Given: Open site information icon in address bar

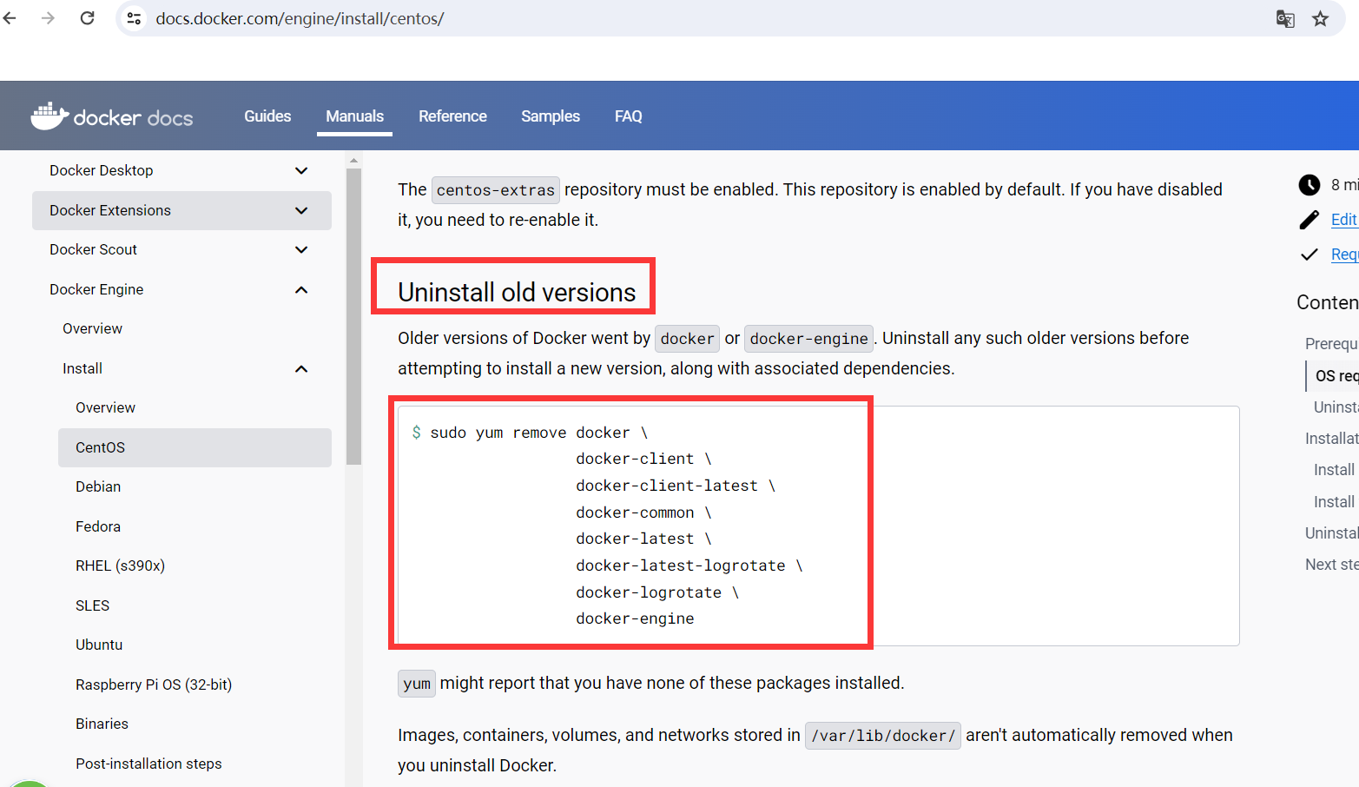Looking at the screenshot, I should [x=134, y=18].
